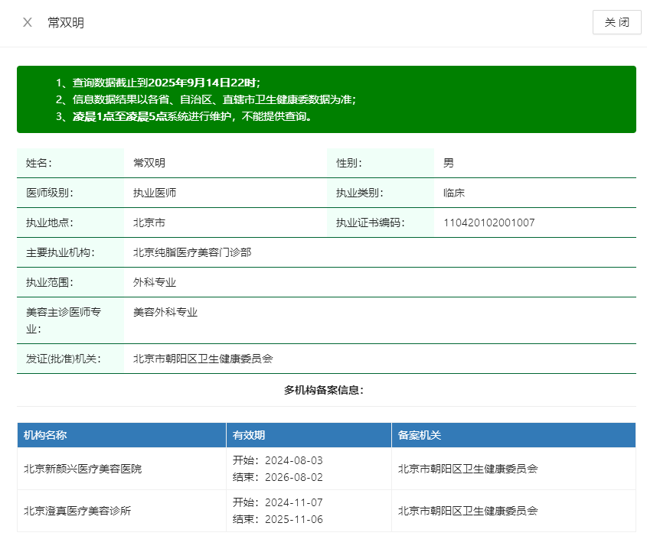
Task: Select 北京纯脂医疗美容门诊部
Action: click(x=192, y=252)
